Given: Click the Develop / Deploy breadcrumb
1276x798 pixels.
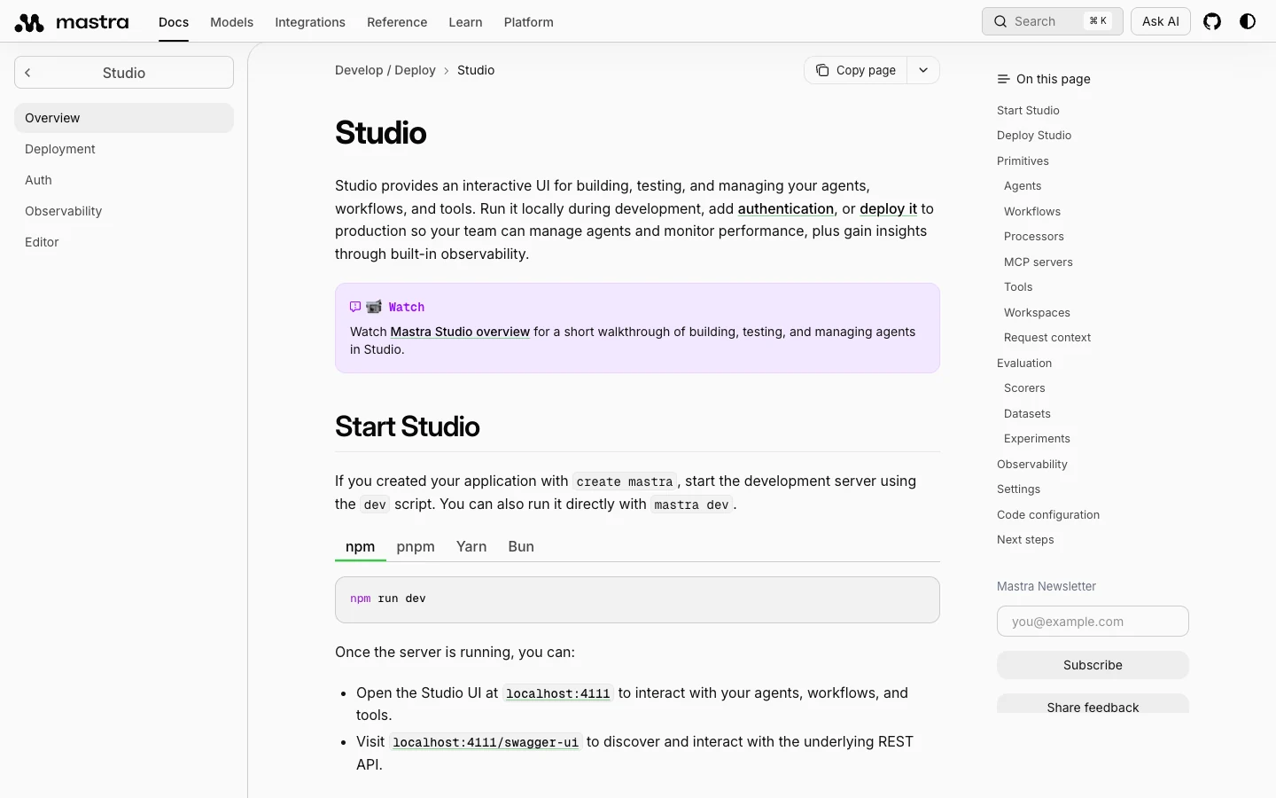Looking at the screenshot, I should pos(385,70).
